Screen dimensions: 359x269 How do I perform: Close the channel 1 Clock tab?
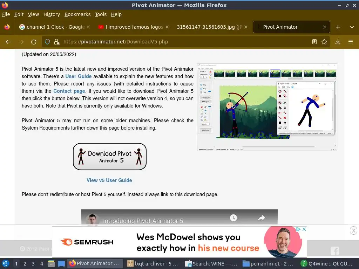pyautogui.click(x=88, y=27)
